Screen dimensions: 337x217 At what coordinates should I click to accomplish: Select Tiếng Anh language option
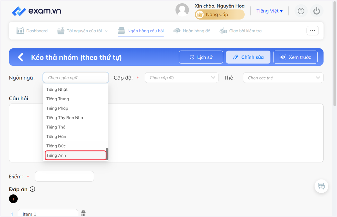(x=76, y=155)
